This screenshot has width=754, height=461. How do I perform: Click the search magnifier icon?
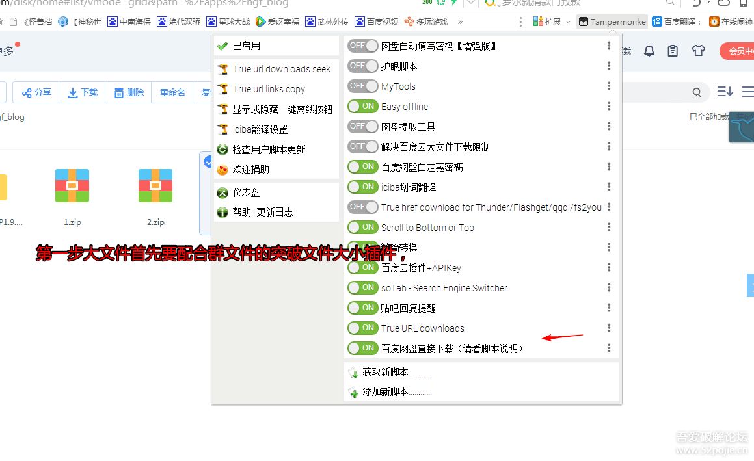pos(696,92)
